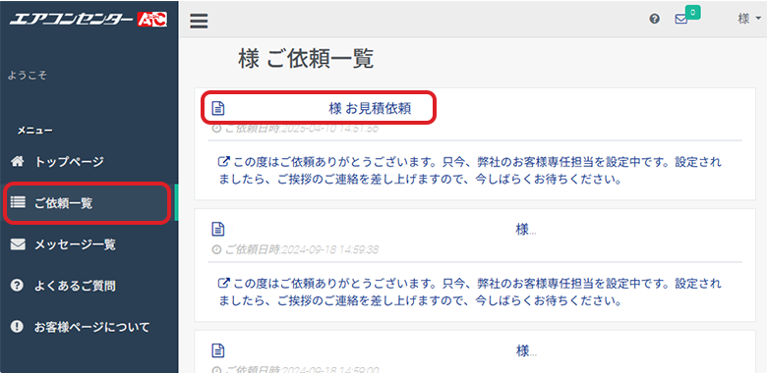
Task: Open よくあるご質問 in the sidebar
Action: coord(75,286)
